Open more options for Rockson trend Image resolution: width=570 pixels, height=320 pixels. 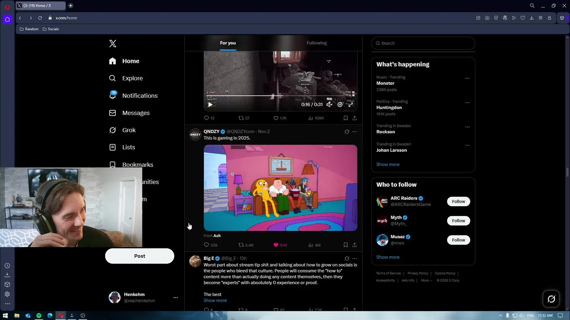[467, 127]
